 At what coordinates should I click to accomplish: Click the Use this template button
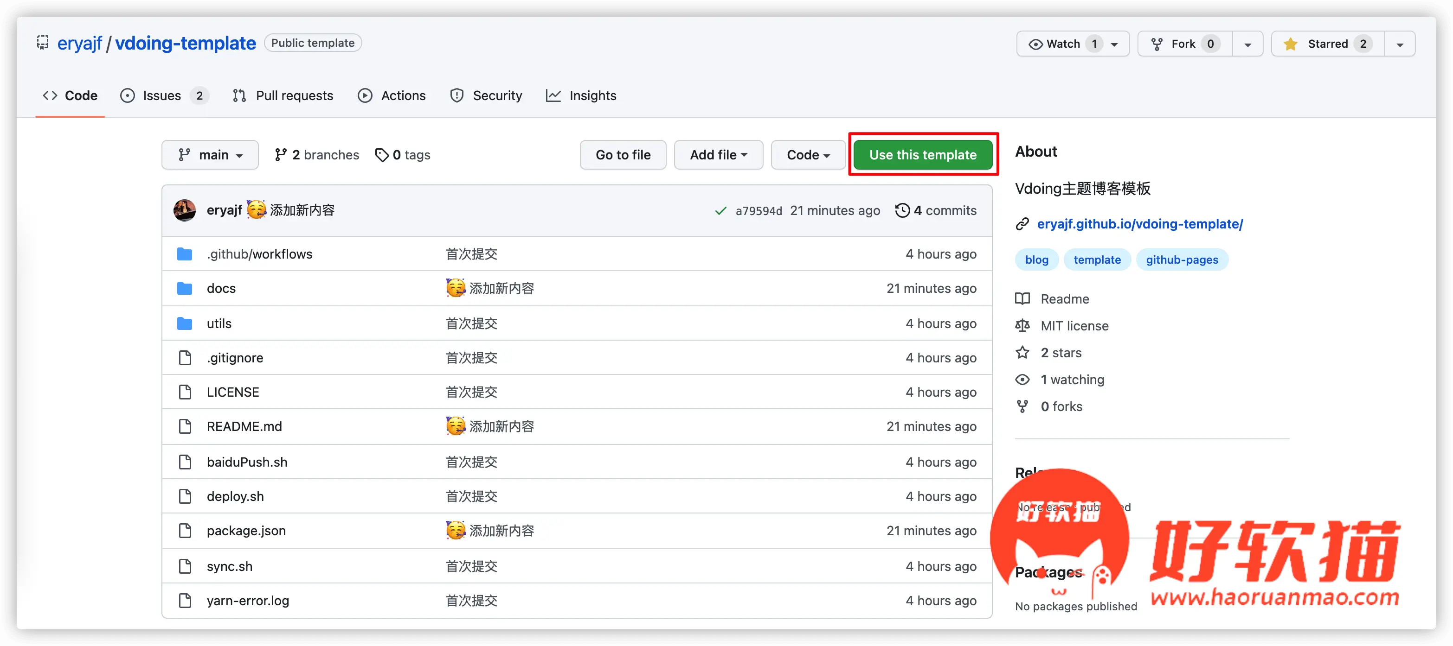coord(923,155)
